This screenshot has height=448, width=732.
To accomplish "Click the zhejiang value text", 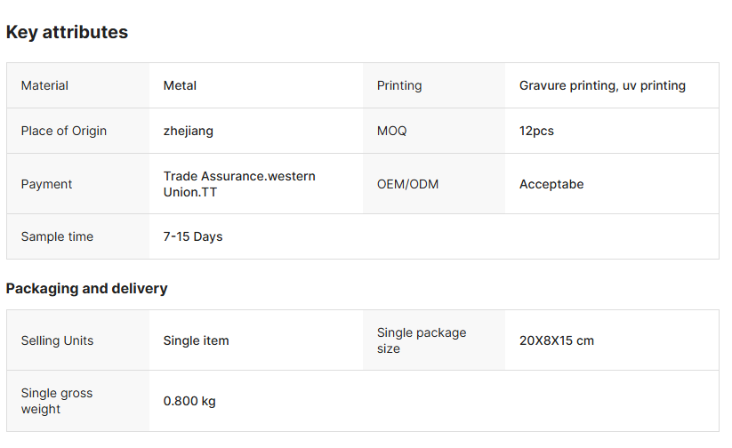I will click(x=189, y=131).
